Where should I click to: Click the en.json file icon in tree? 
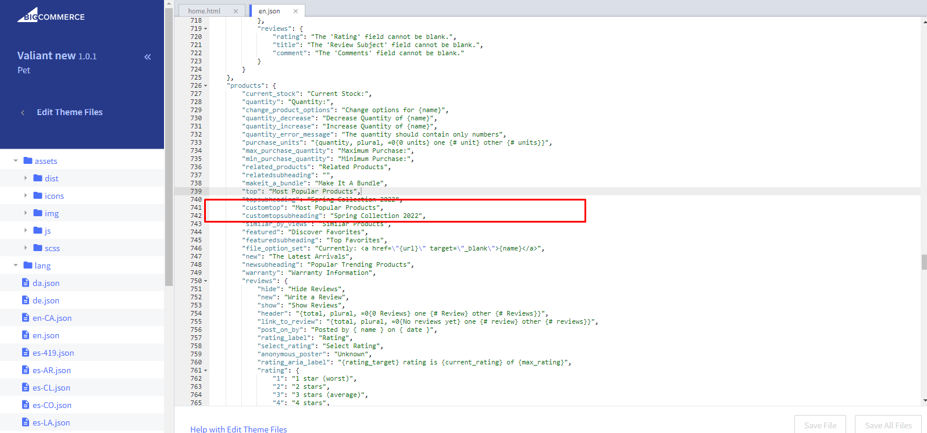[26, 335]
